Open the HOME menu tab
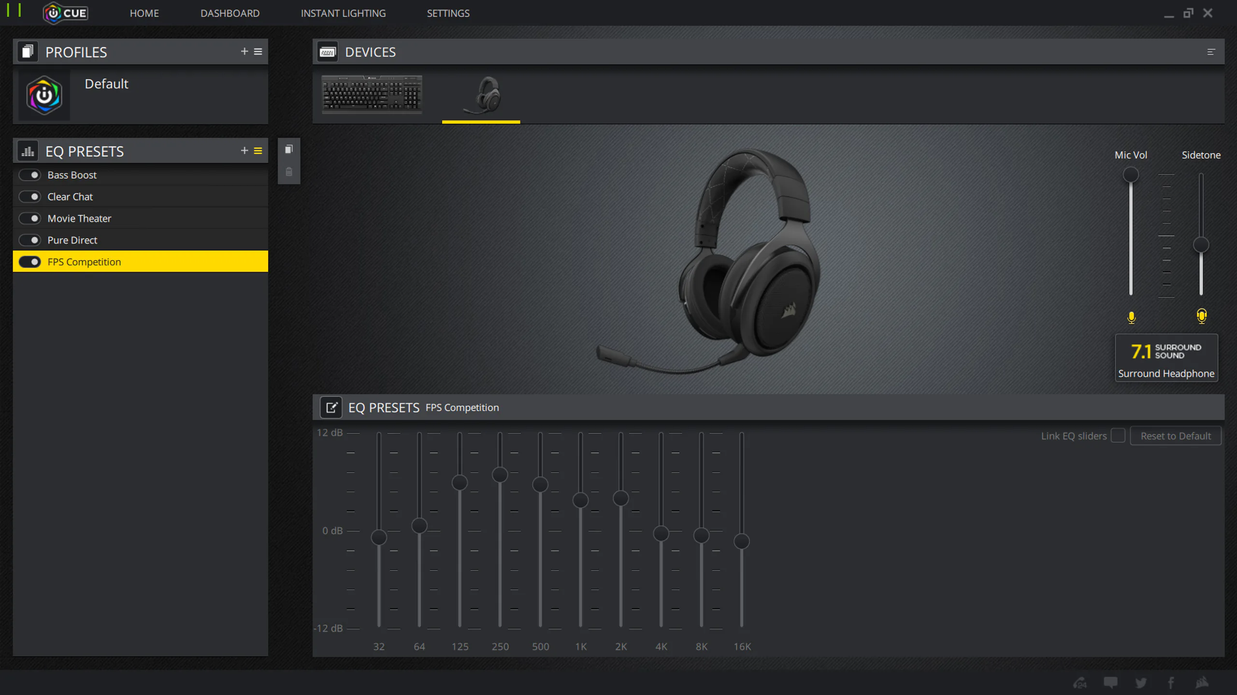 click(144, 13)
